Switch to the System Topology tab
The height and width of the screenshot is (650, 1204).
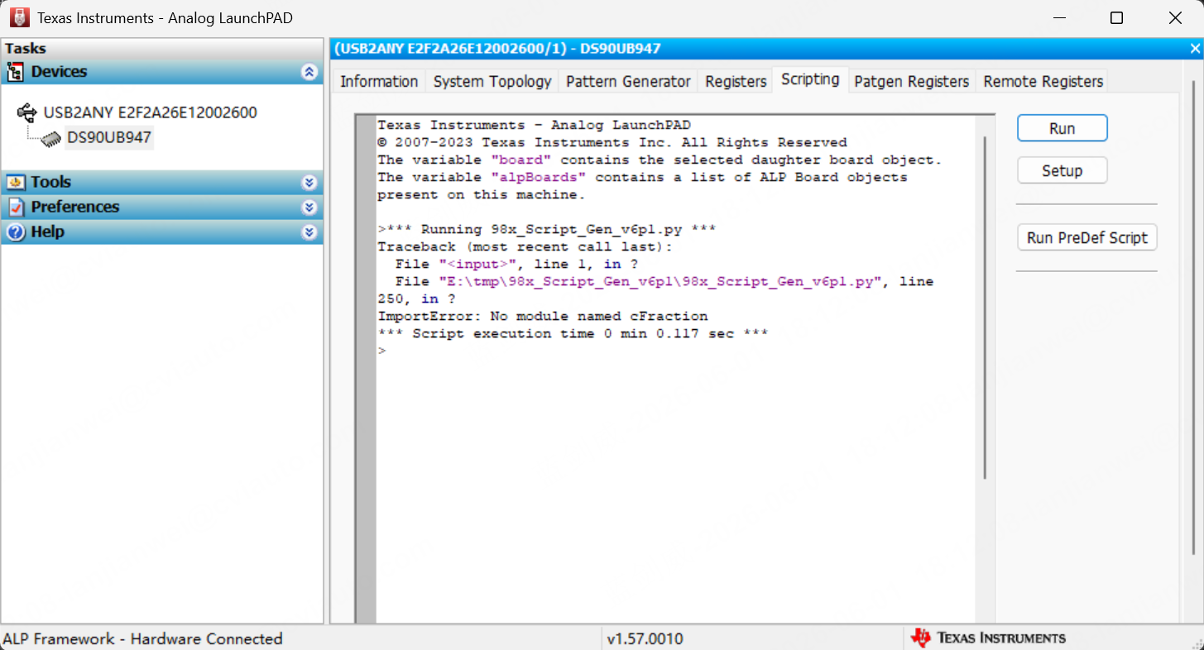coord(492,81)
